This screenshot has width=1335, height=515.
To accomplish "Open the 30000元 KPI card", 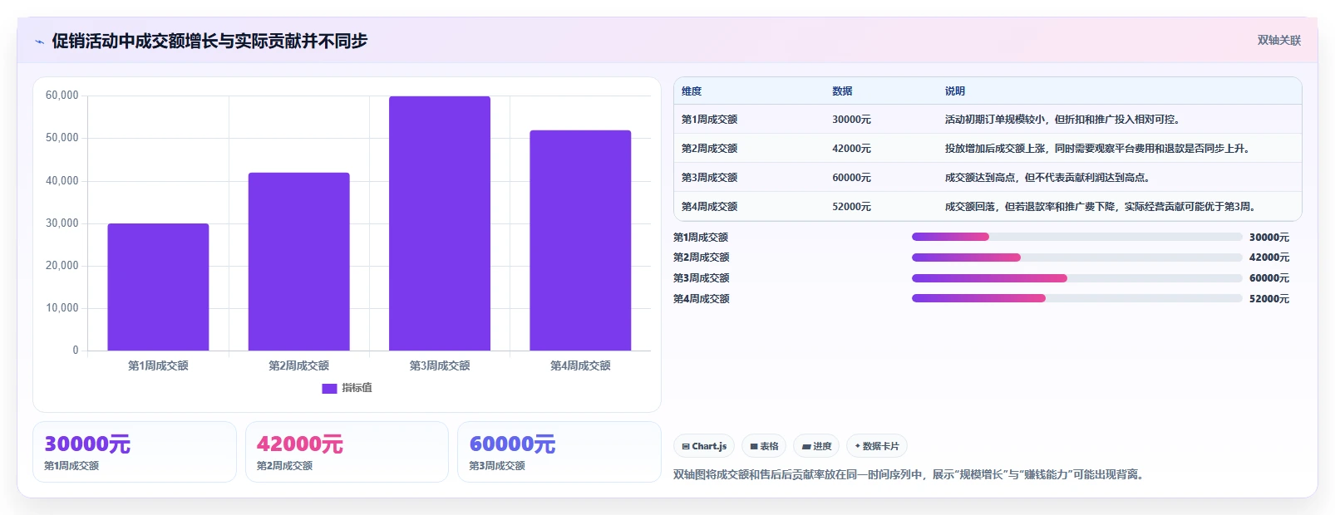I will (135, 452).
